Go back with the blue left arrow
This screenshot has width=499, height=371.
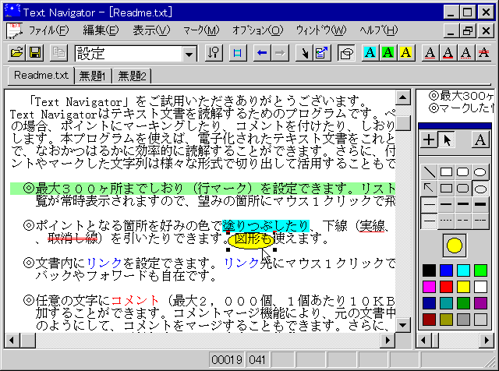262,53
